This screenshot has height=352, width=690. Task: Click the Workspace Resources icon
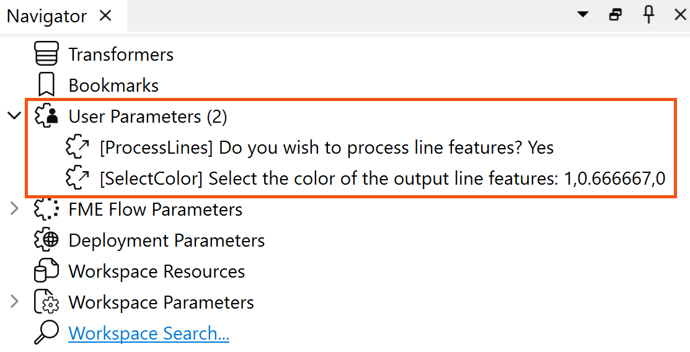click(x=46, y=271)
